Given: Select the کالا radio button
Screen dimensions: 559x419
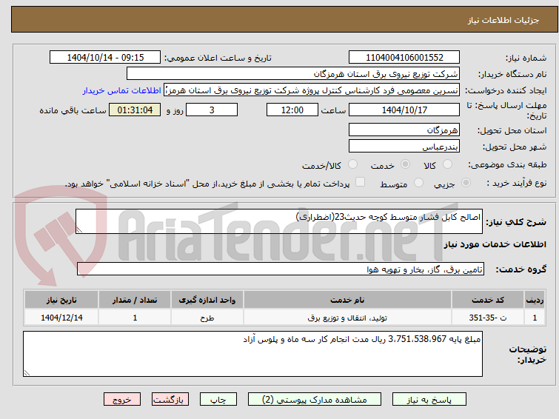Looking at the screenshot, I should click(447, 164).
